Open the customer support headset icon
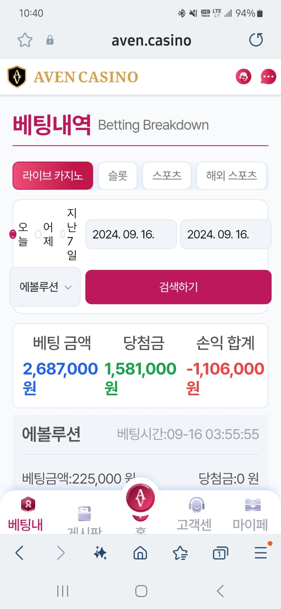Screen dimensions: 281x609 point(243,77)
